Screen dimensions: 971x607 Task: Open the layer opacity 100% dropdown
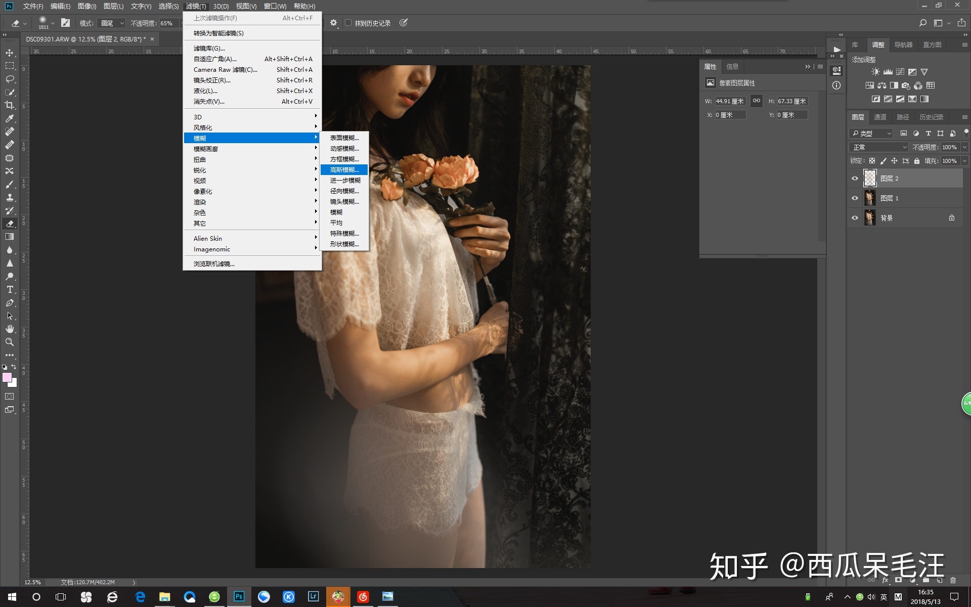[964, 147]
